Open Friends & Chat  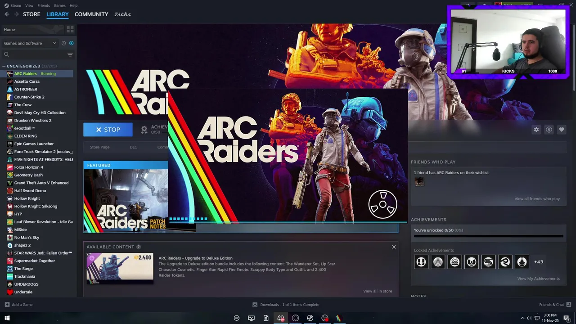coord(555,305)
